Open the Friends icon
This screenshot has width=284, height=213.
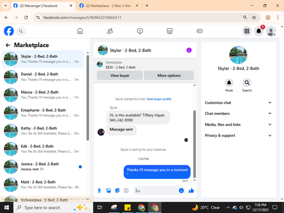(x=110, y=31)
